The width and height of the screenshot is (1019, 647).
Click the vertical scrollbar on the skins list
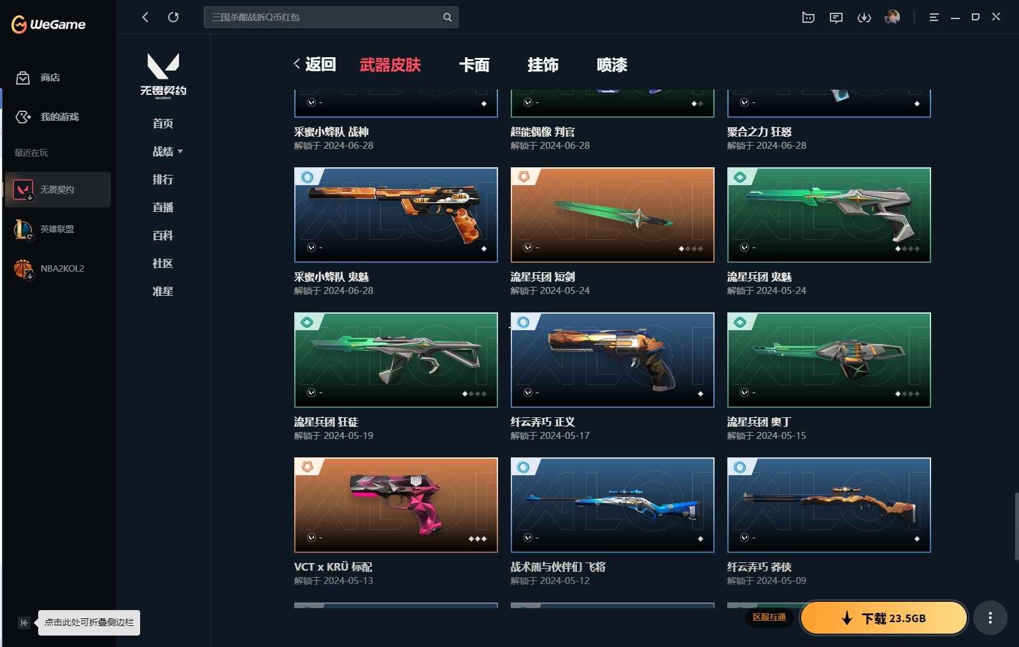point(1016,525)
